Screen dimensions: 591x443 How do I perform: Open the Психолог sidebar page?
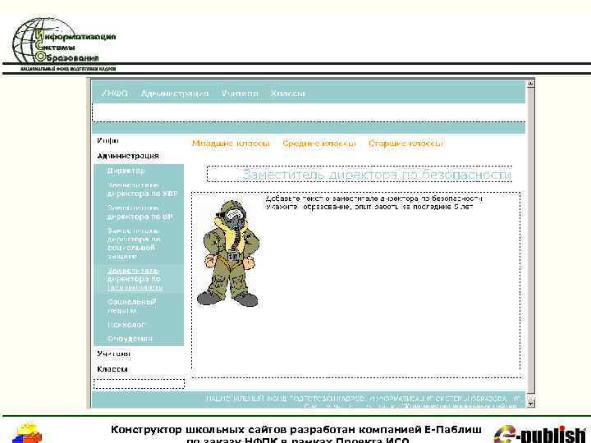[126, 325]
